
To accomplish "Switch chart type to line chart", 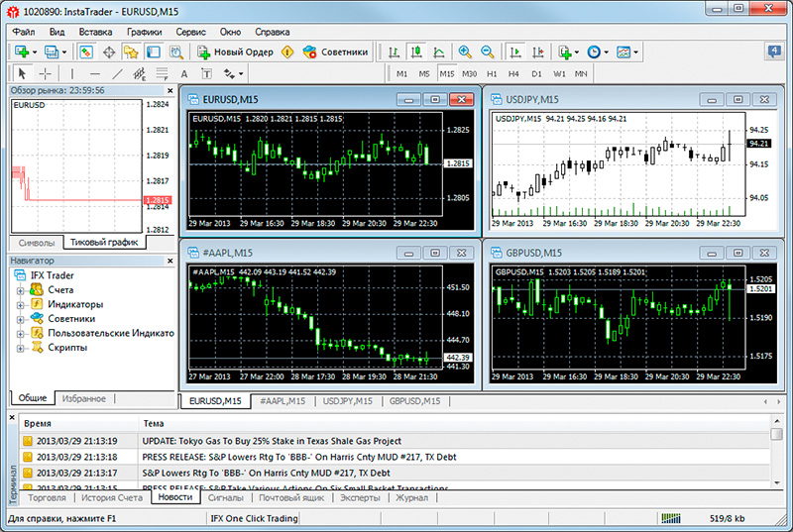I will (438, 52).
